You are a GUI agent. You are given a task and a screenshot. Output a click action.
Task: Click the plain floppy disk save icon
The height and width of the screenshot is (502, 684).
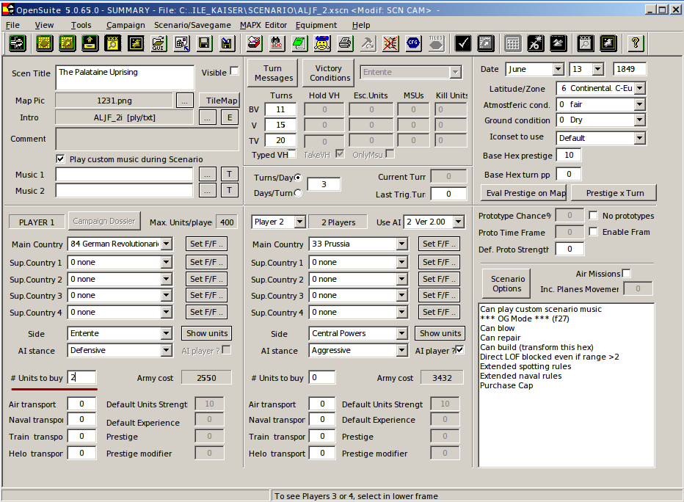click(204, 43)
